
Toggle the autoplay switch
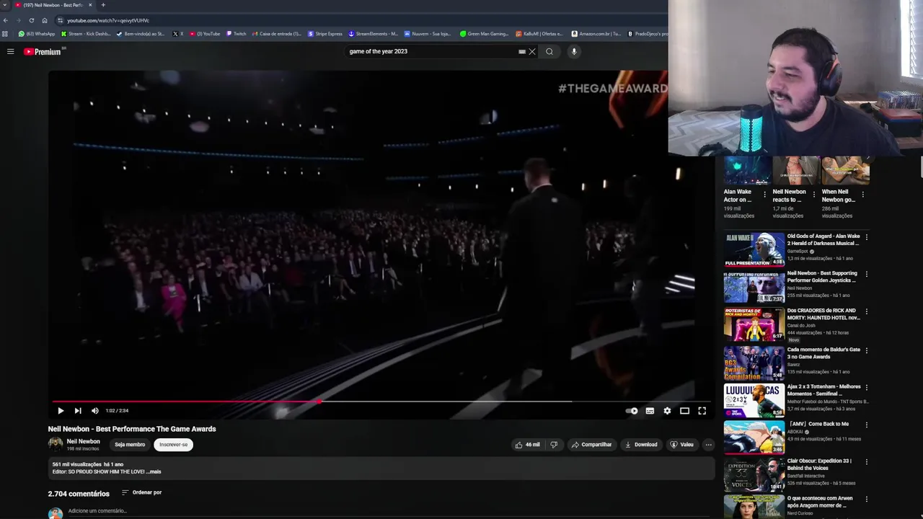(x=632, y=411)
